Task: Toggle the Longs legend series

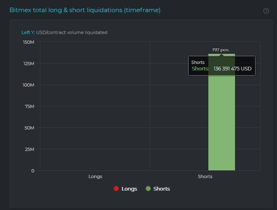Action: click(126, 189)
